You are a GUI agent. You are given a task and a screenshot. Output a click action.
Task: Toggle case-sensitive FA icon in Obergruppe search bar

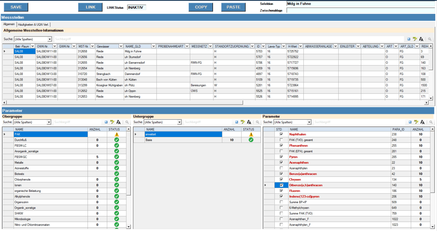119,122
